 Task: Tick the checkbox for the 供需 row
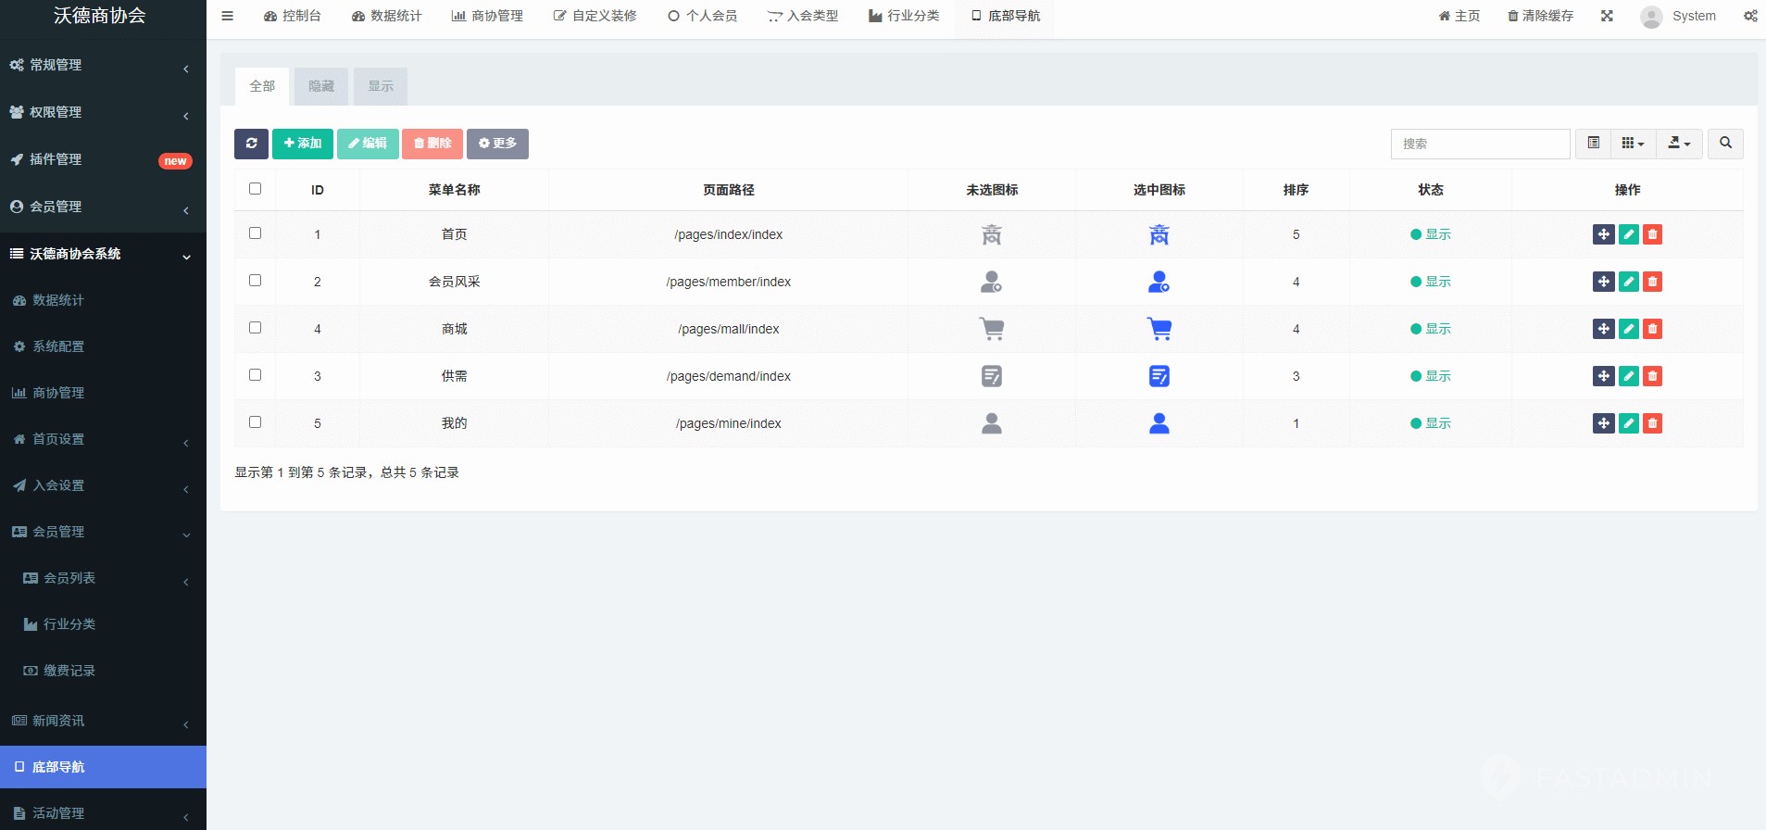point(256,375)
